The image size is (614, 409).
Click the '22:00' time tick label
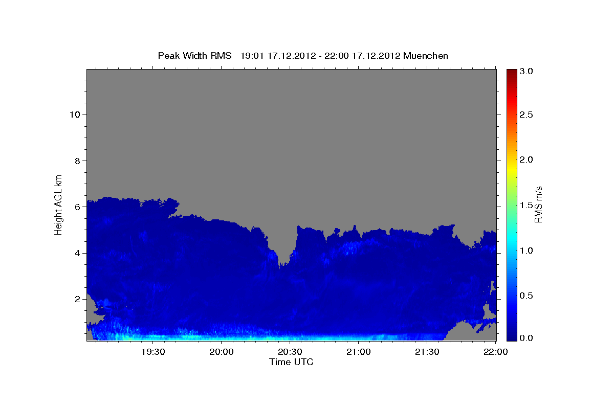(496, 352)
